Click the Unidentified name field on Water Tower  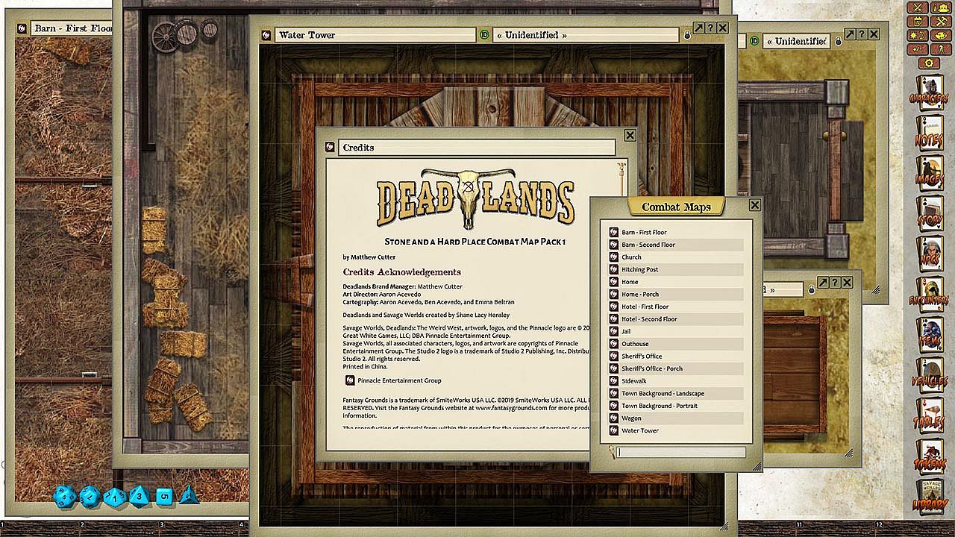(x=587, y=35)
